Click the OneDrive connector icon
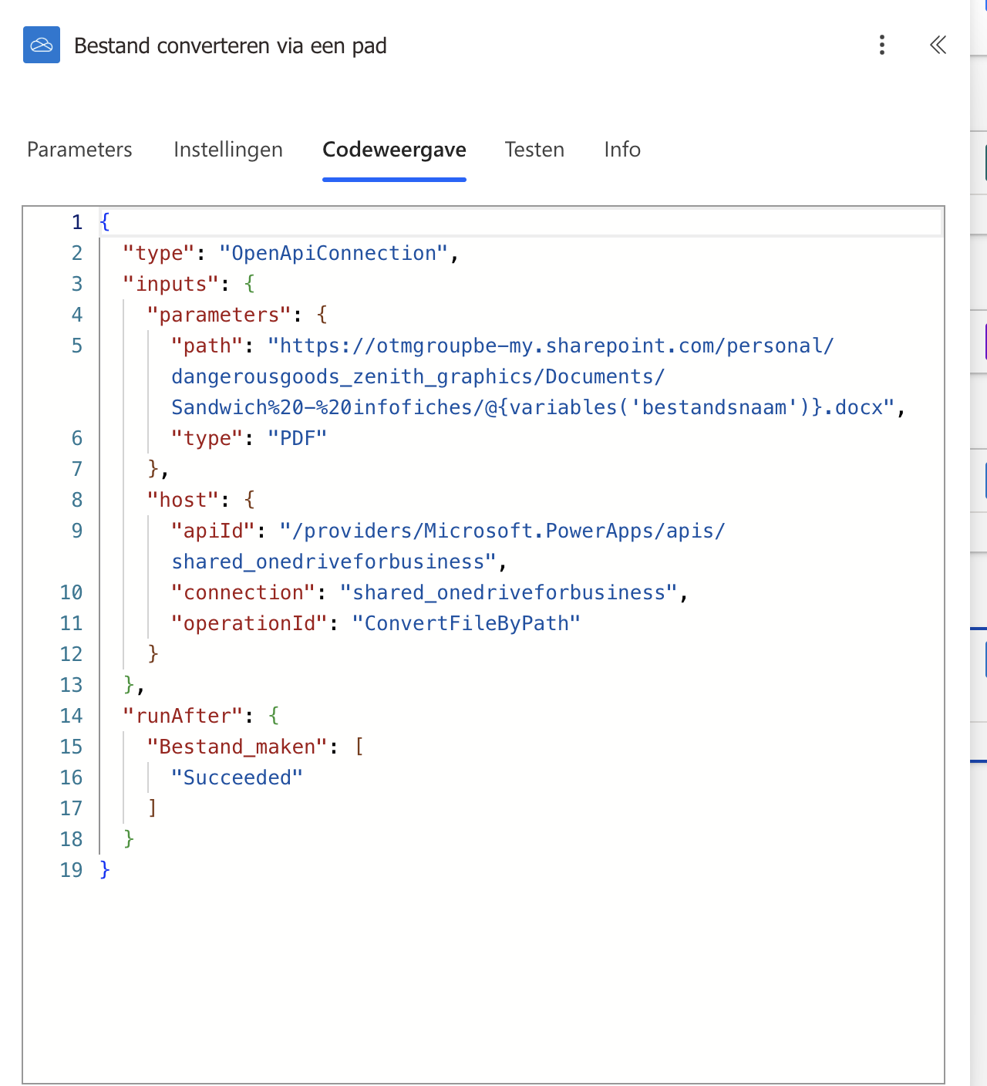Image resolution: width=987 pixels, height=1086 pixels. point(42,46)
